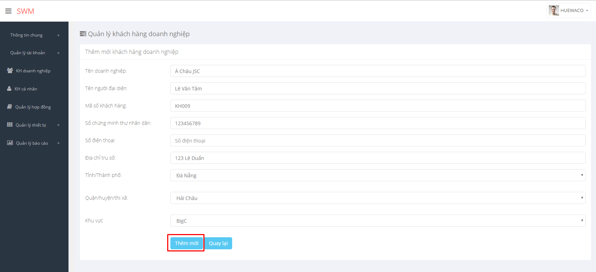
Task: Focus the Địa chỉ trụ sở field
Action: click(x=378, y=158)
